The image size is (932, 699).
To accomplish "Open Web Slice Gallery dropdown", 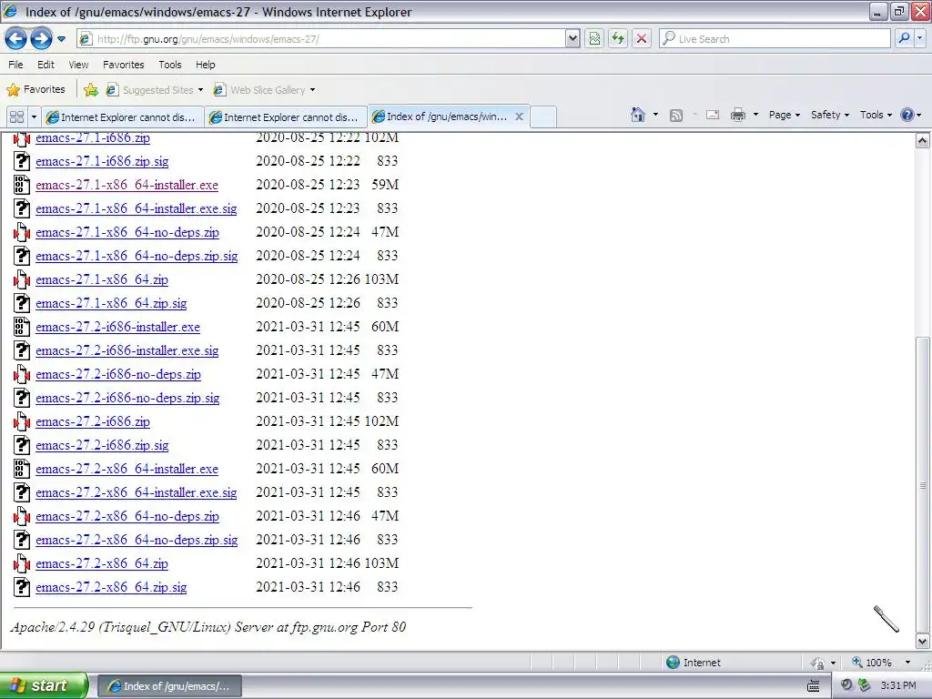I will 265,90.
